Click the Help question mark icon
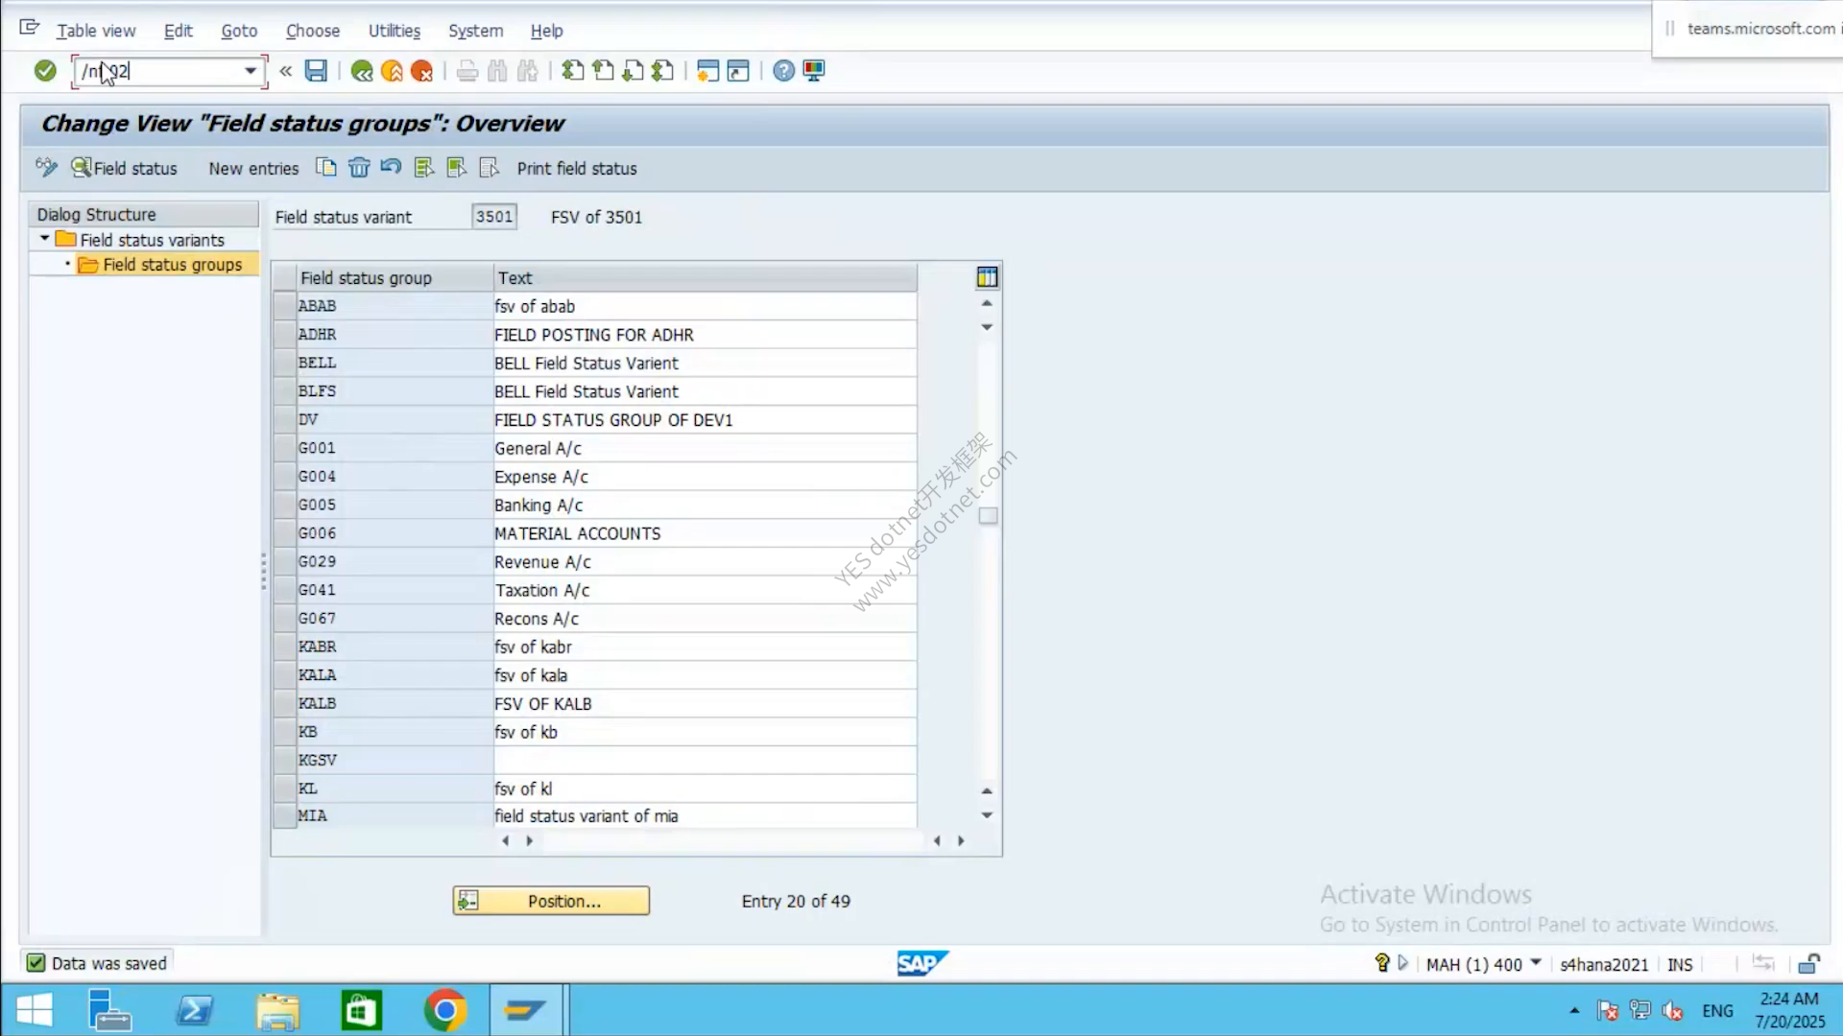The width and height of the screenshot is (1843, 1036). (x=783, y=71)
